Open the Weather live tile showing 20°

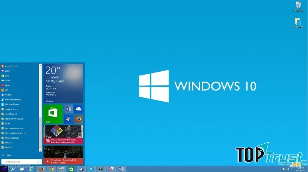(63, 84)
